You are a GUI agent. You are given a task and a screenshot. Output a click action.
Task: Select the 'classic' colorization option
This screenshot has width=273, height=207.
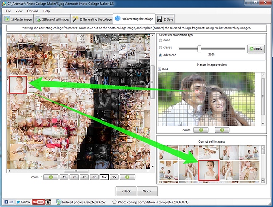(x=160, y=47)
